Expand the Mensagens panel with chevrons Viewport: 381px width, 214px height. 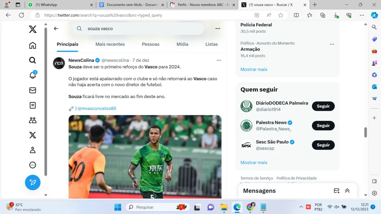[x=347, y=191]
